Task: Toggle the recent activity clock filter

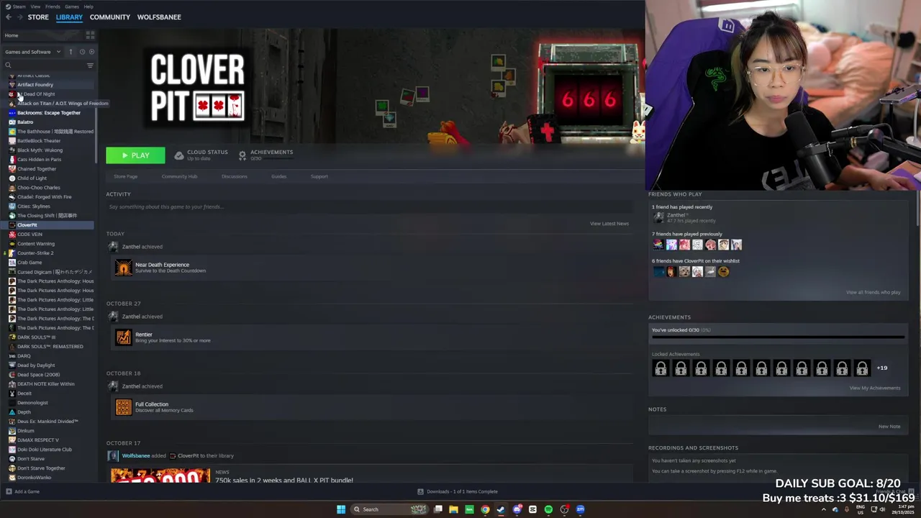Action: tap(82, 52)
